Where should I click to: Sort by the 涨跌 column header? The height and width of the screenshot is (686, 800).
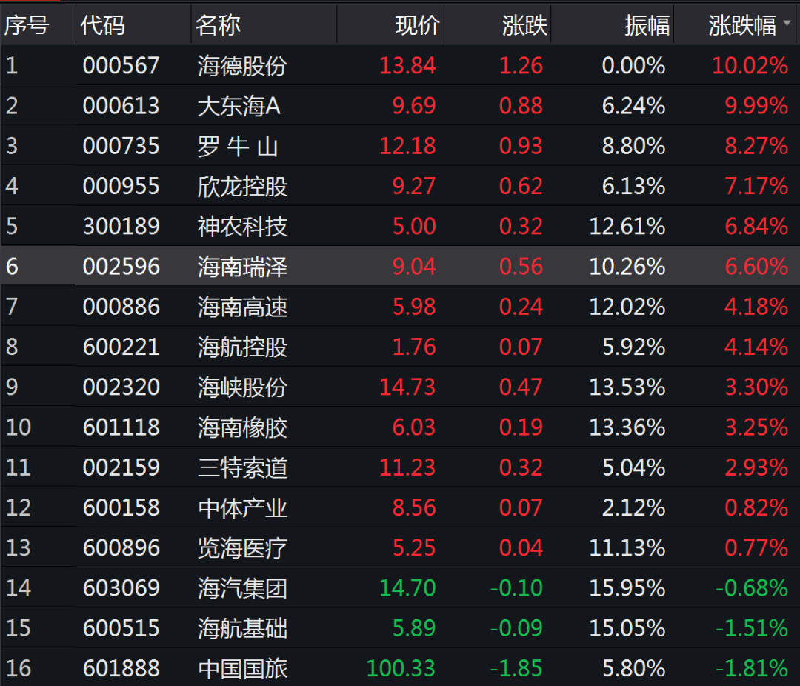(x=524, y=25)
